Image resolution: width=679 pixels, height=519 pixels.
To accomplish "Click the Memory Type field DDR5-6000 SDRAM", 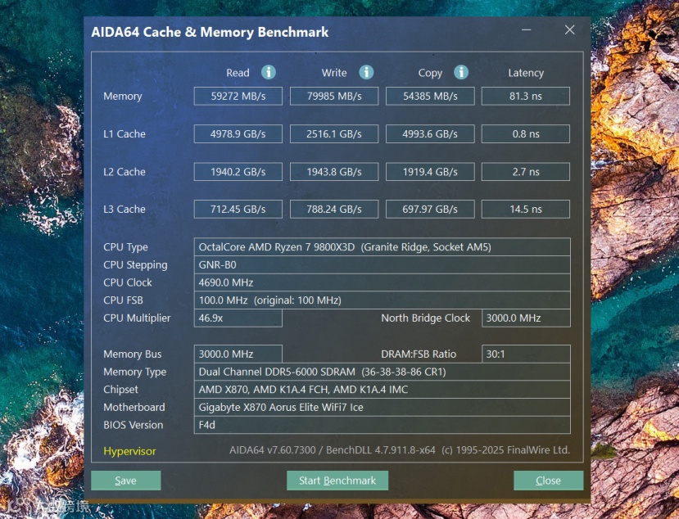I will (382, 372).
